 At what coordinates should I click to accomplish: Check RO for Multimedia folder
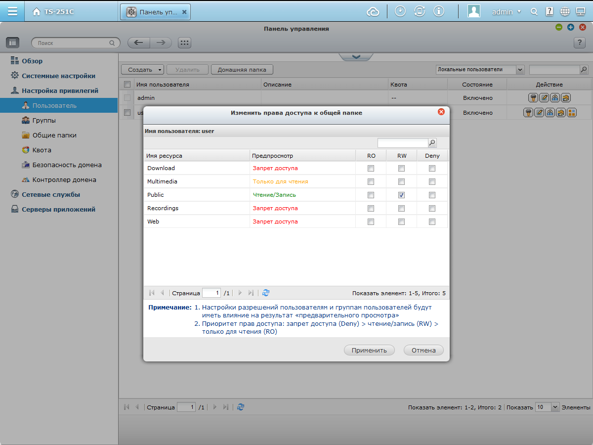pyautogui.click(x=371, y=181)
